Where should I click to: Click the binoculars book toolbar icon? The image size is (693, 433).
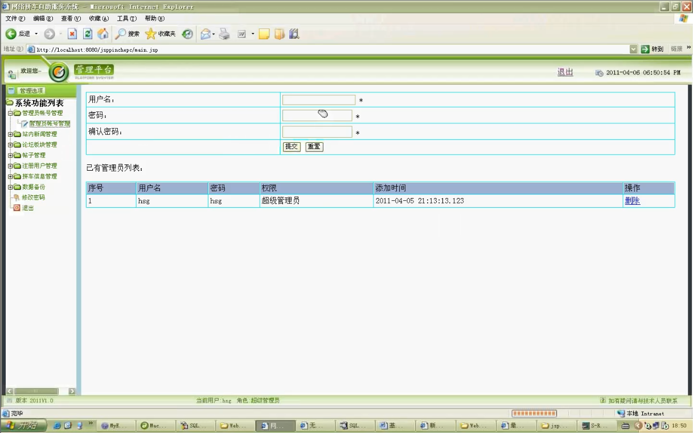[x=294, y=34]
